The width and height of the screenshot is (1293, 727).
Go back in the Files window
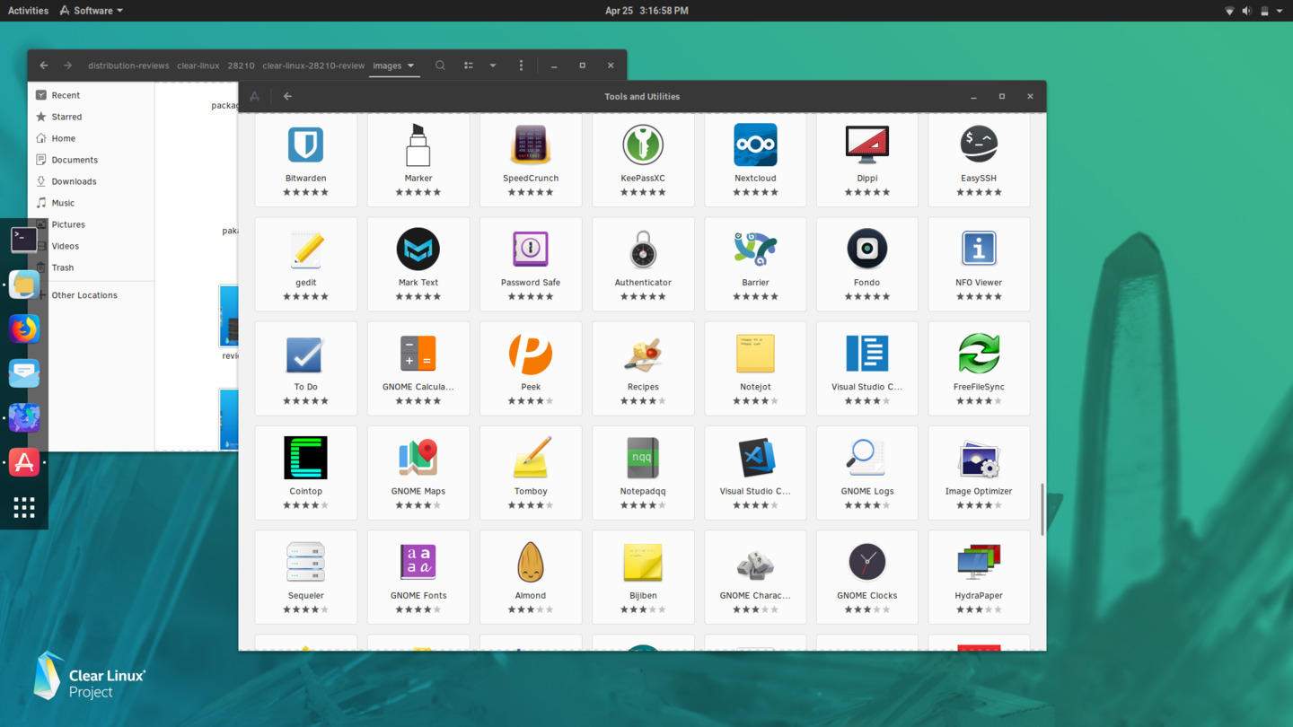pos(44,66)
